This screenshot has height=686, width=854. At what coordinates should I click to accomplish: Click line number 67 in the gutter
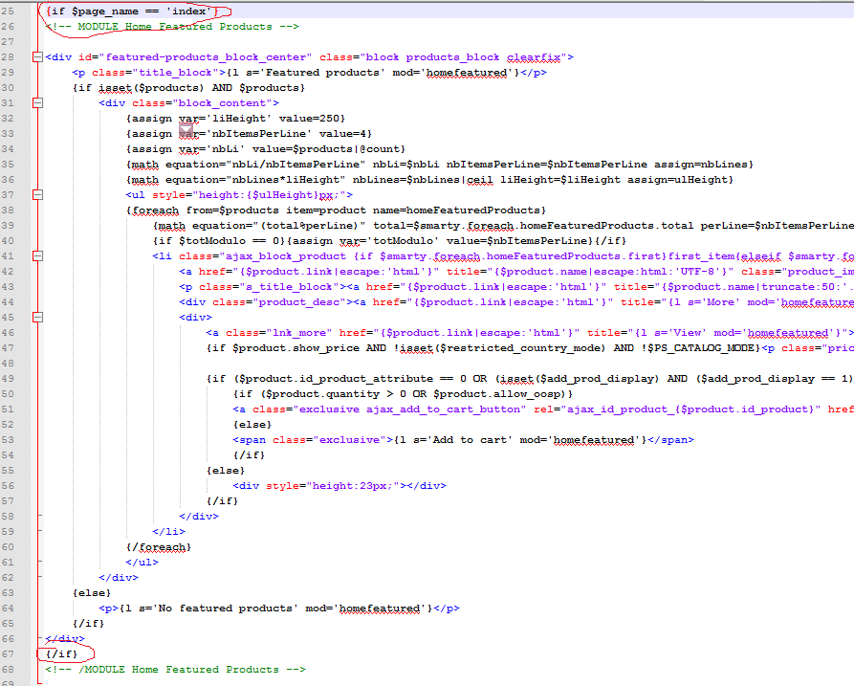pos(8,653)
